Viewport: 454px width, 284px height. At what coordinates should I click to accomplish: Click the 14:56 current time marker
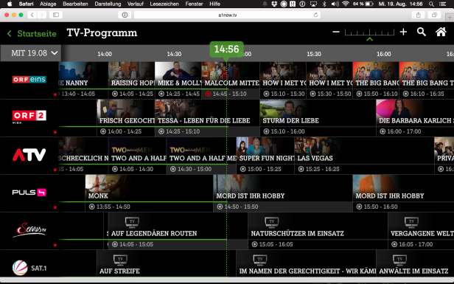click(226, 49)
